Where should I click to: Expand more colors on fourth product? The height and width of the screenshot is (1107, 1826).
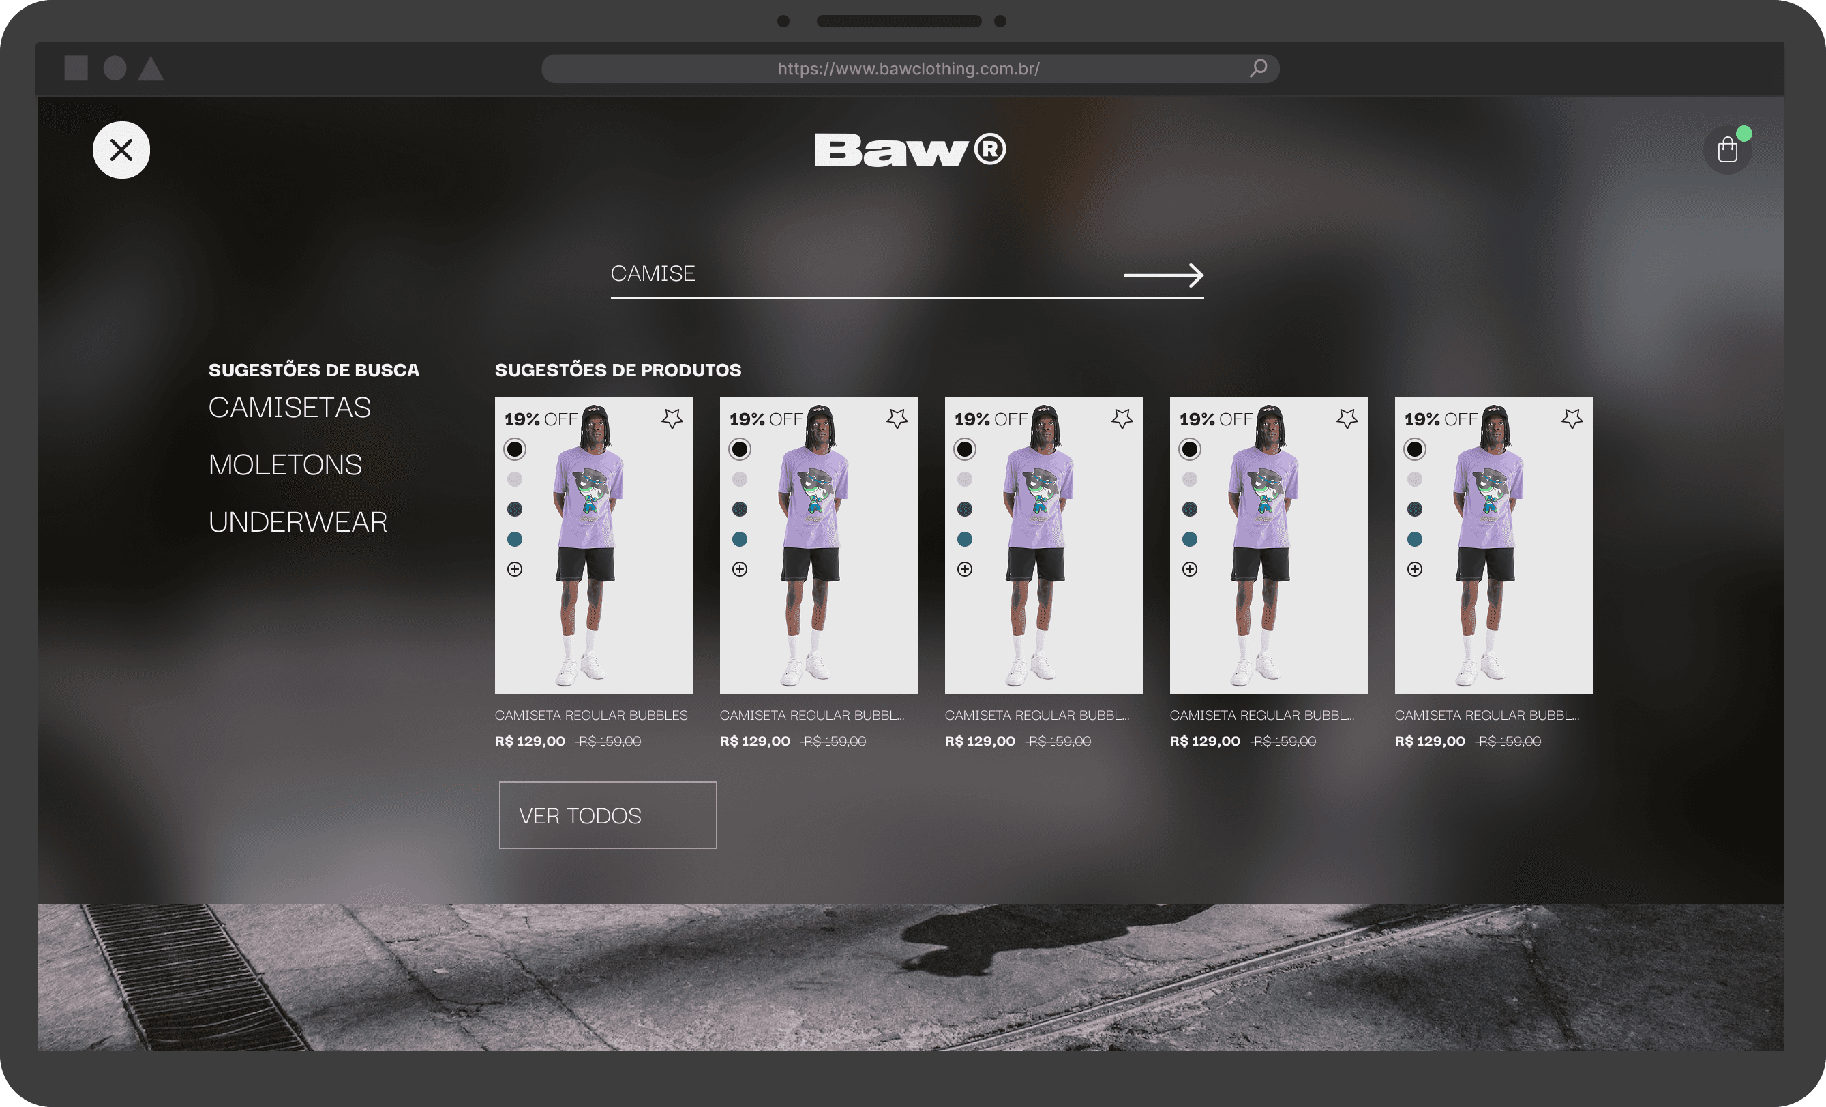coord(1189,569)
